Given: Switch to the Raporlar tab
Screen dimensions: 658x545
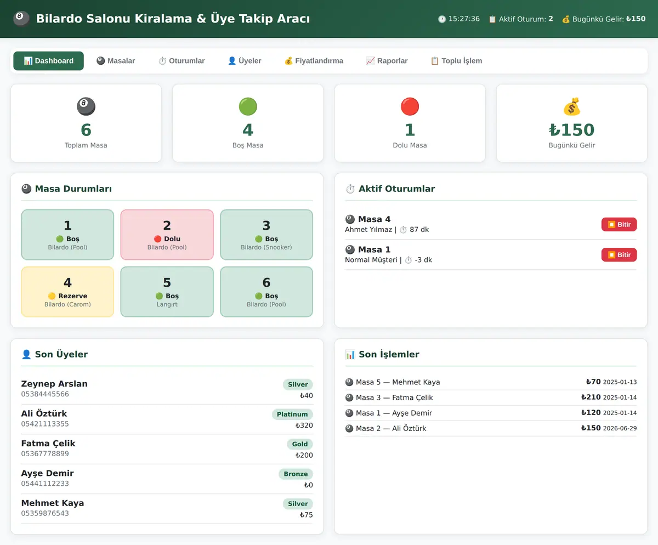Looking at the screenshot, I should coord(387,61).
